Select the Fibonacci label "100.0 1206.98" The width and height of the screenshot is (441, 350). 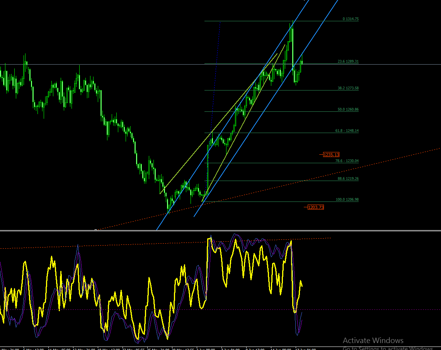pyautogui.click(x=347, y=200)
